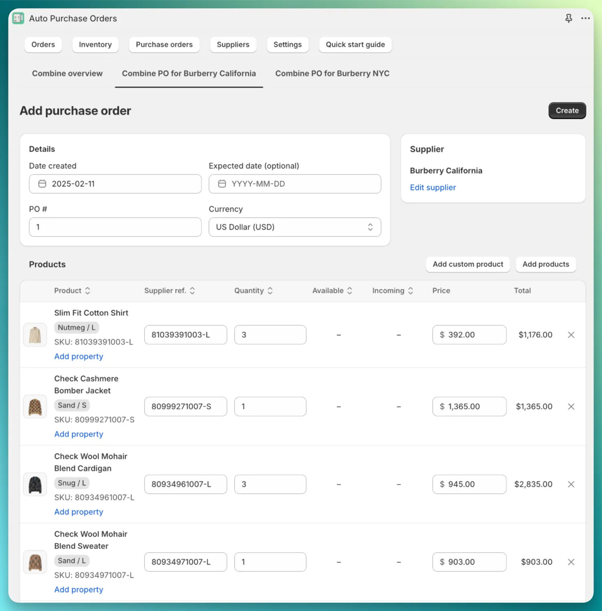
Task: Sort the table by Product column
Action: coord(72,290)
